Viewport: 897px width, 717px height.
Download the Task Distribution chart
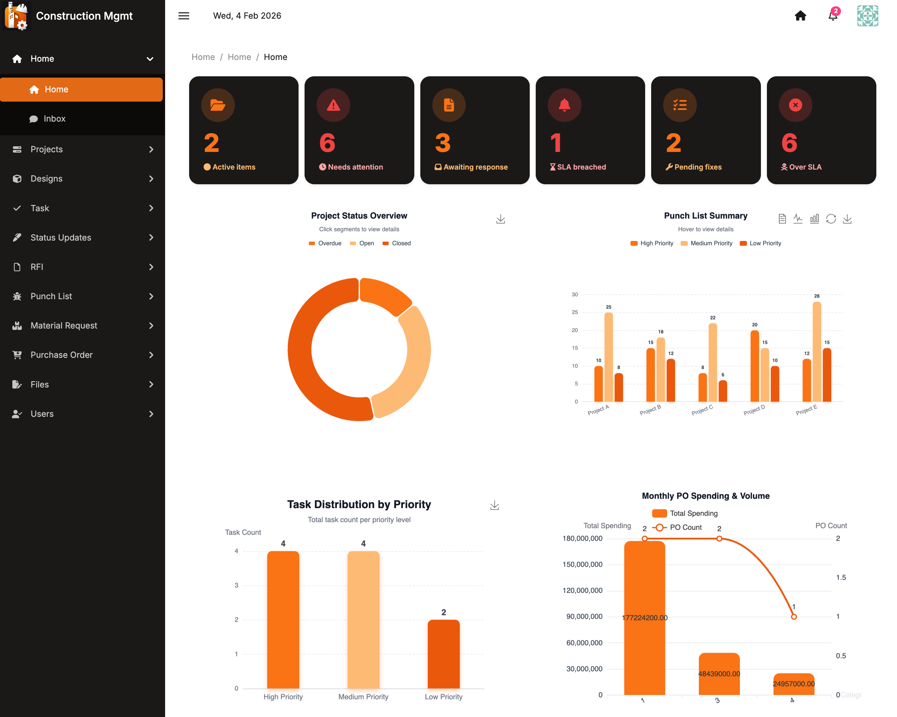(x=494, y=505)
